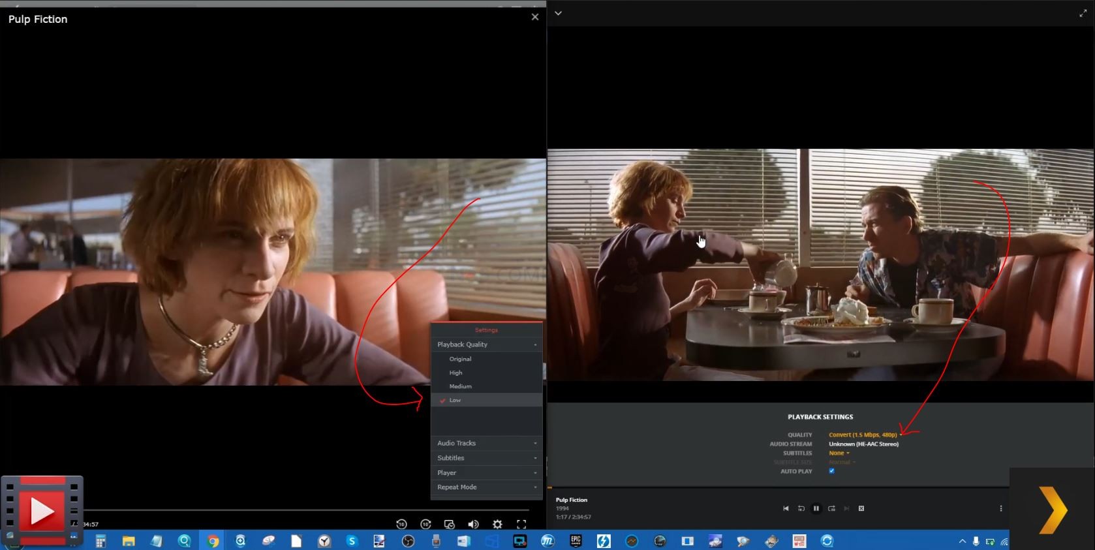This screenshot has height=550, width=1095.
Task: Toggle the Auto Play checkbox
Action: click(831, 471)
